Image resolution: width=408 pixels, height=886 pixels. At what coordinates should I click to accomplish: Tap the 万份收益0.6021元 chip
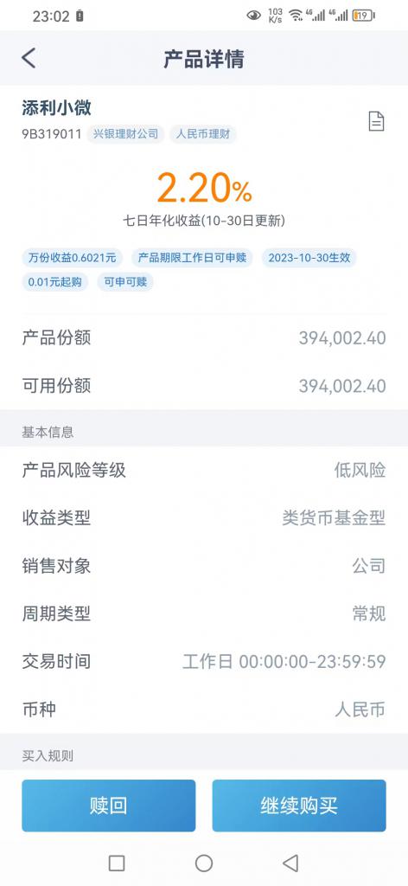pyautogui.click(x=73, y=258)
